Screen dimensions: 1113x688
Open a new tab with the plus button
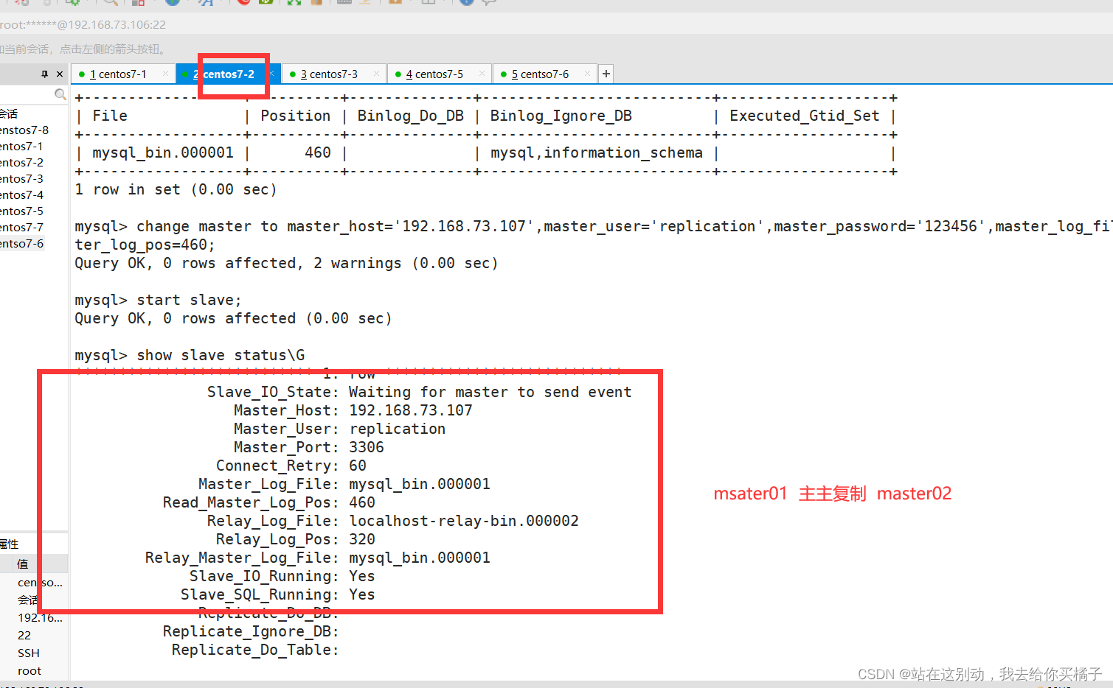[x=606, y=74]
